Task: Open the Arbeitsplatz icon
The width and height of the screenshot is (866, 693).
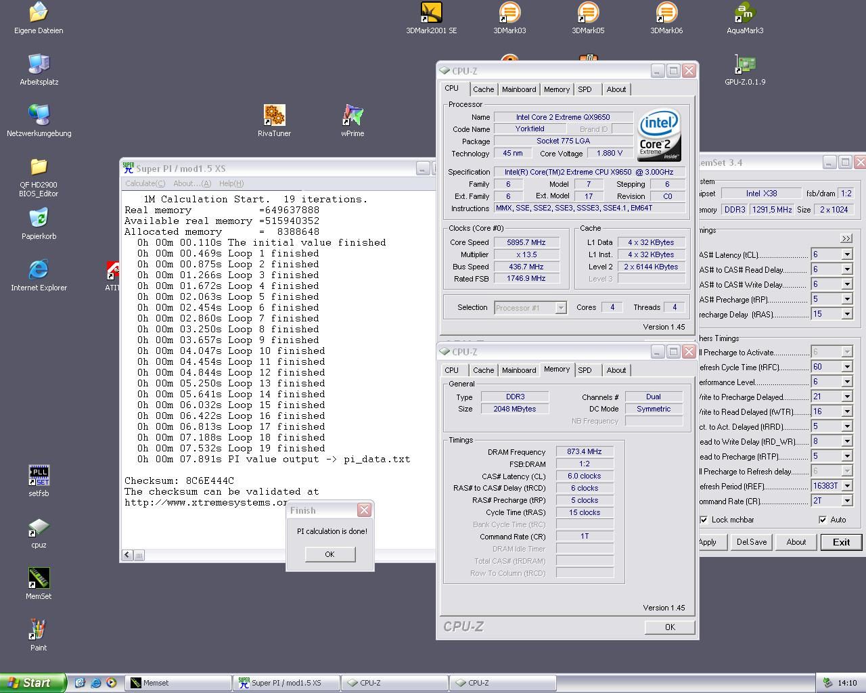Action: point(39,70)
